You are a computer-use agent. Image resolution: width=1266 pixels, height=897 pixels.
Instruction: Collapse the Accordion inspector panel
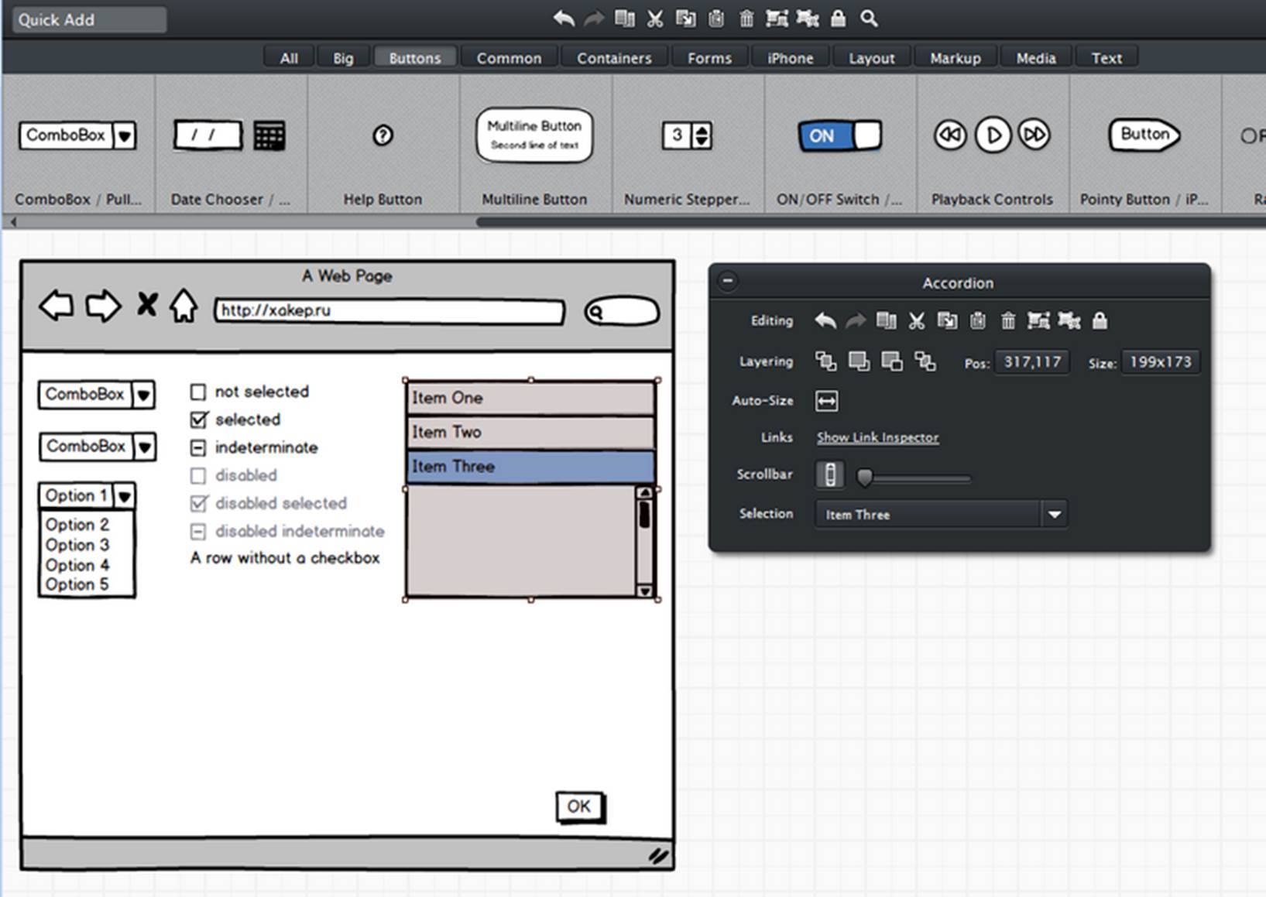coord(728,281)
